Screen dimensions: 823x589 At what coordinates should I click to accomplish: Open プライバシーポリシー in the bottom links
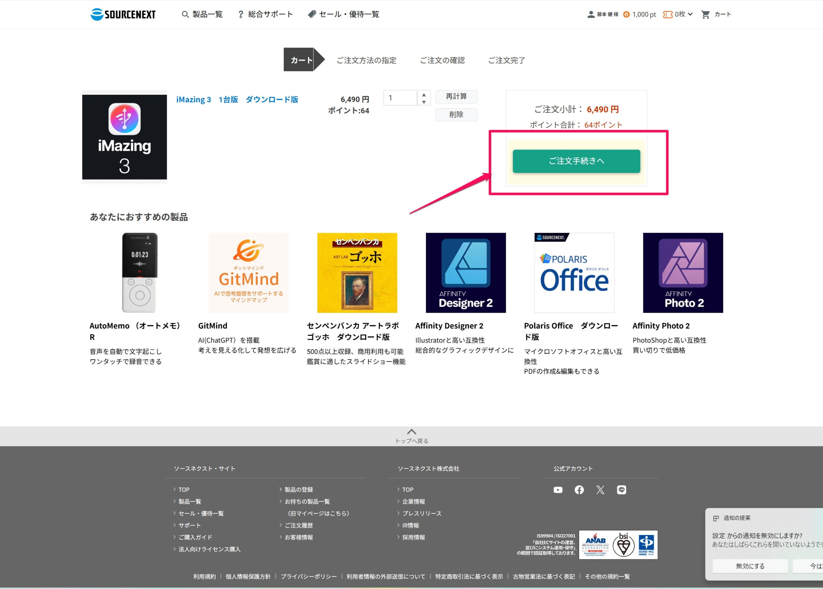pos(308,577)
